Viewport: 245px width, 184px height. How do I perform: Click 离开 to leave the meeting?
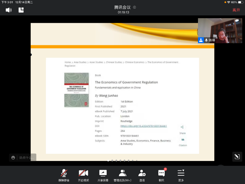(x=236, y=10)
